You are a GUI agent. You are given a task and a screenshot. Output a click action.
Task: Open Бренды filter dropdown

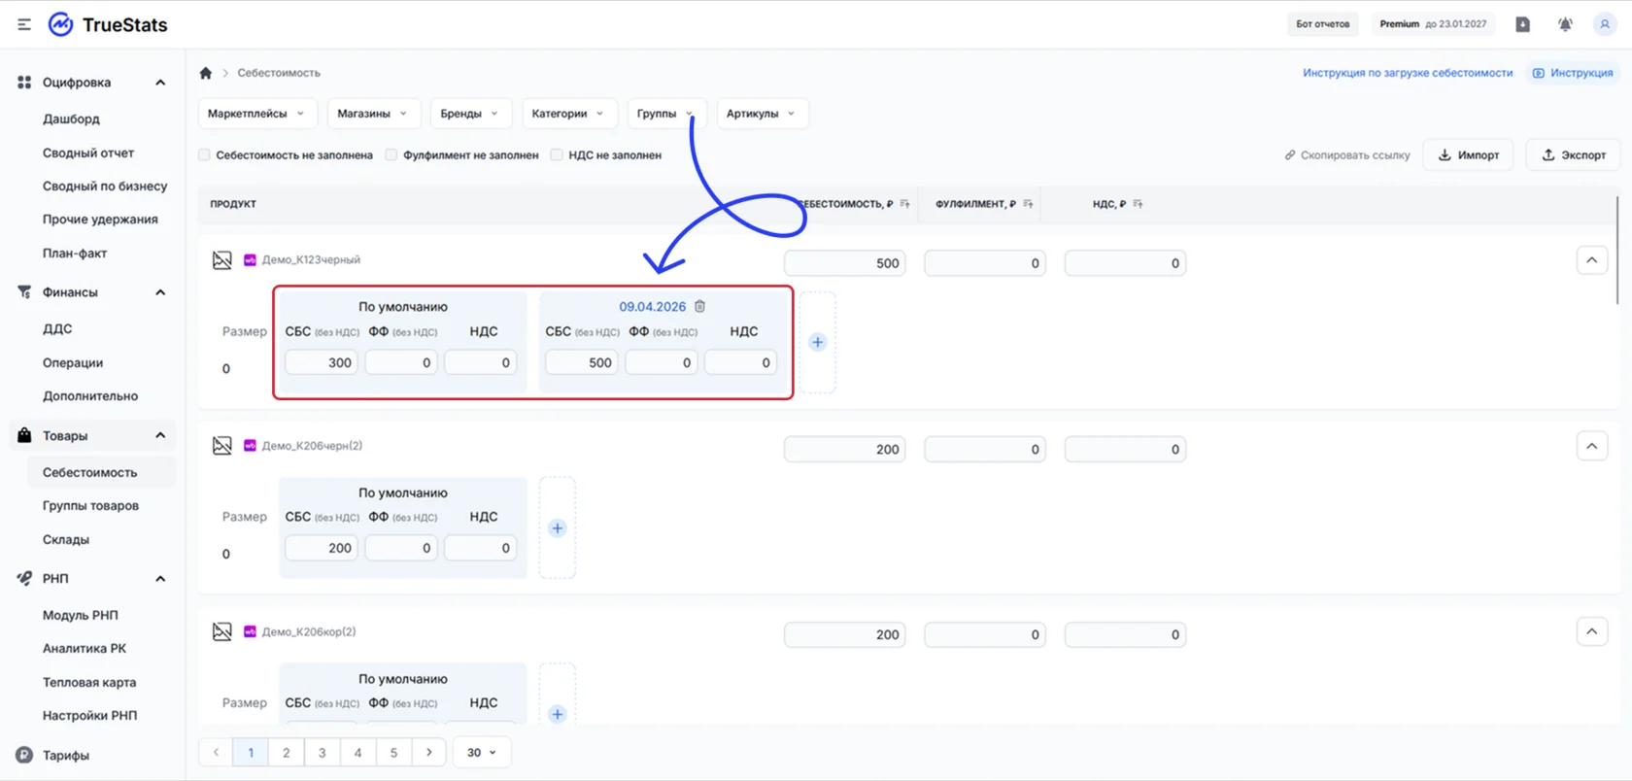coord(470,114)
